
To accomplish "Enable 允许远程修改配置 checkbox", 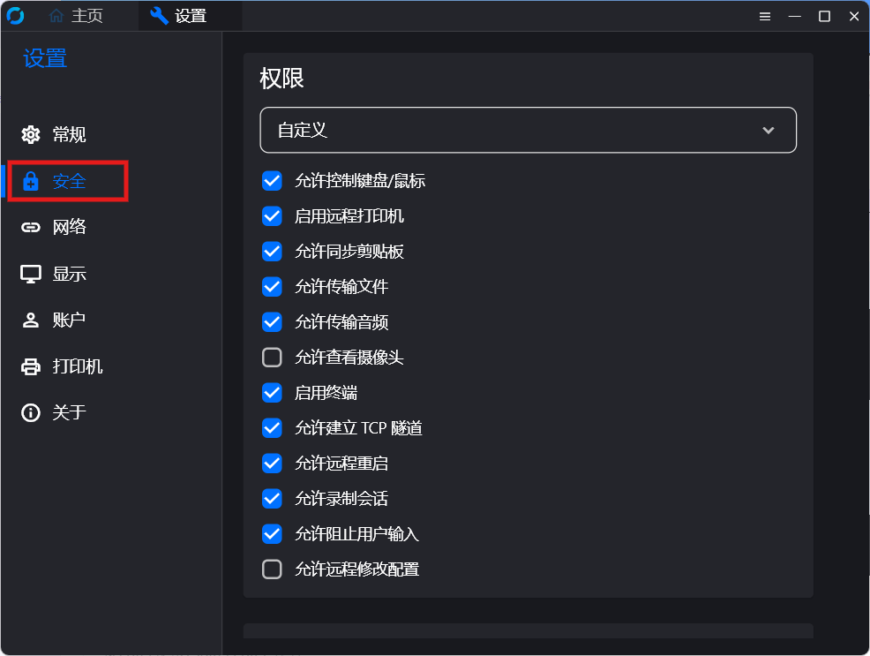I will point(272,569).
